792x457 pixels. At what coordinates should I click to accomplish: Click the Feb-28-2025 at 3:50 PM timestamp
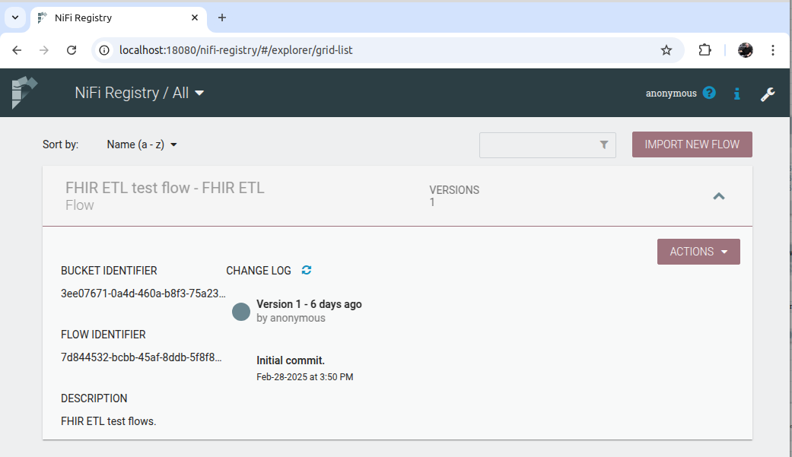click(x=304, y=376)
